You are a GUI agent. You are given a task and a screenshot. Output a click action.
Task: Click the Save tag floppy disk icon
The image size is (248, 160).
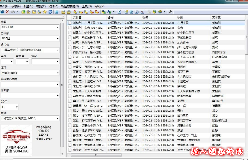pos(2,12)
